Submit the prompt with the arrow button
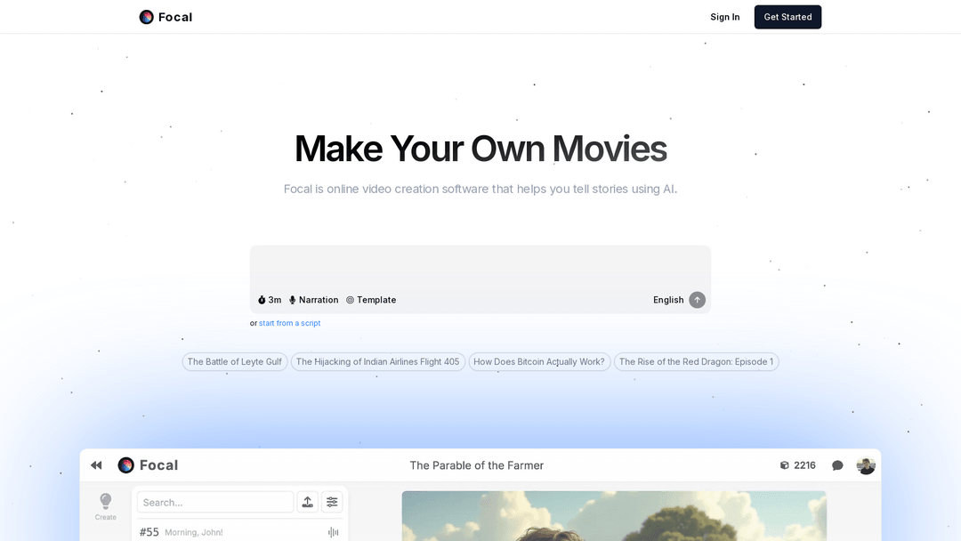961x541 pixels. click(697, 300)
